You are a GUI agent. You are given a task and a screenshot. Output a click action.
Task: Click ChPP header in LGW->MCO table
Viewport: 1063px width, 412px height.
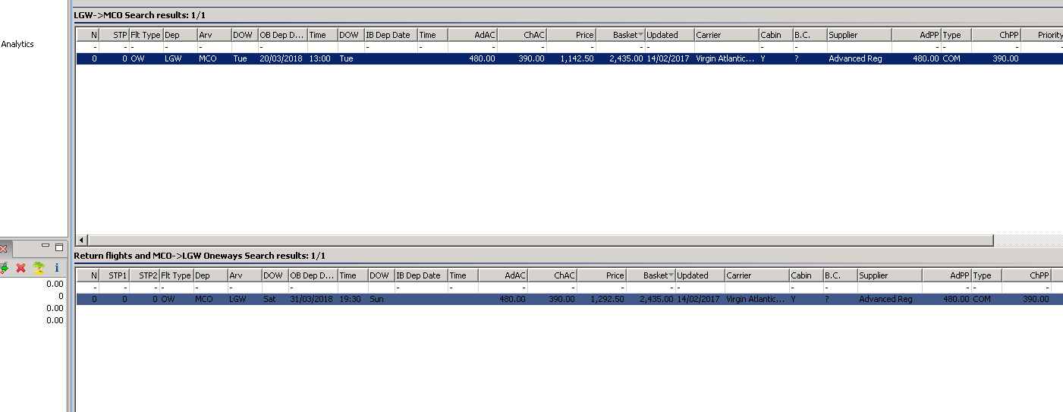coord(996,35)
